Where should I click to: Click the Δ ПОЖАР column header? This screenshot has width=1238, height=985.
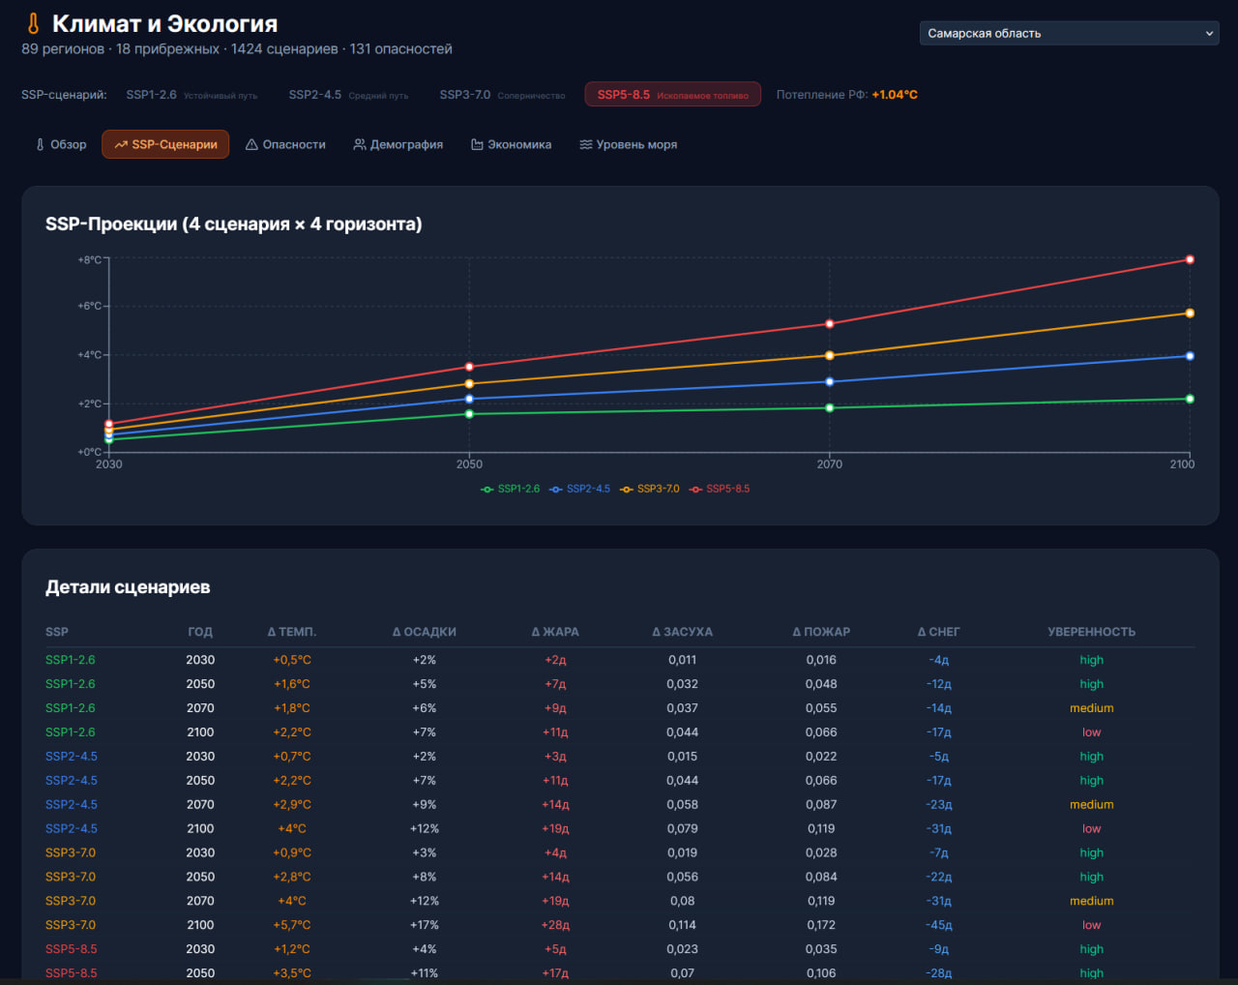pyautogui.click(x=821, y=632)
